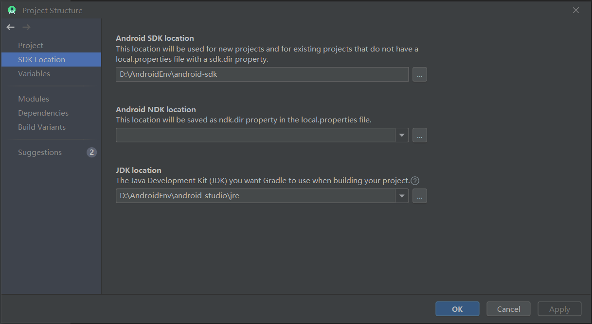The height and width of the screenshot is (324, 592).
Task: Browse for Android NDK location folder
Action: pyautogui.click(x=420, y=135)
